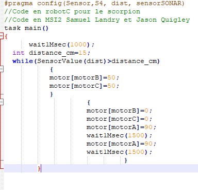Click the orange 1000 numeric value

[78, 44]
